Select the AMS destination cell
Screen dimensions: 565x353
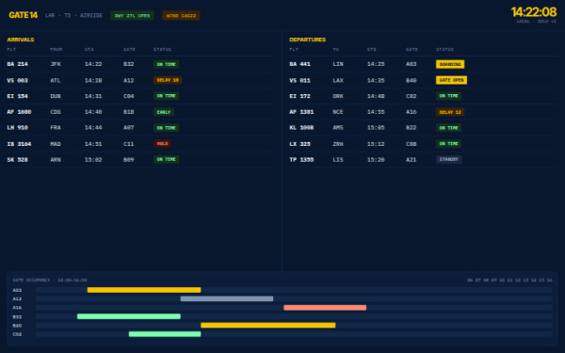point(338,128)
